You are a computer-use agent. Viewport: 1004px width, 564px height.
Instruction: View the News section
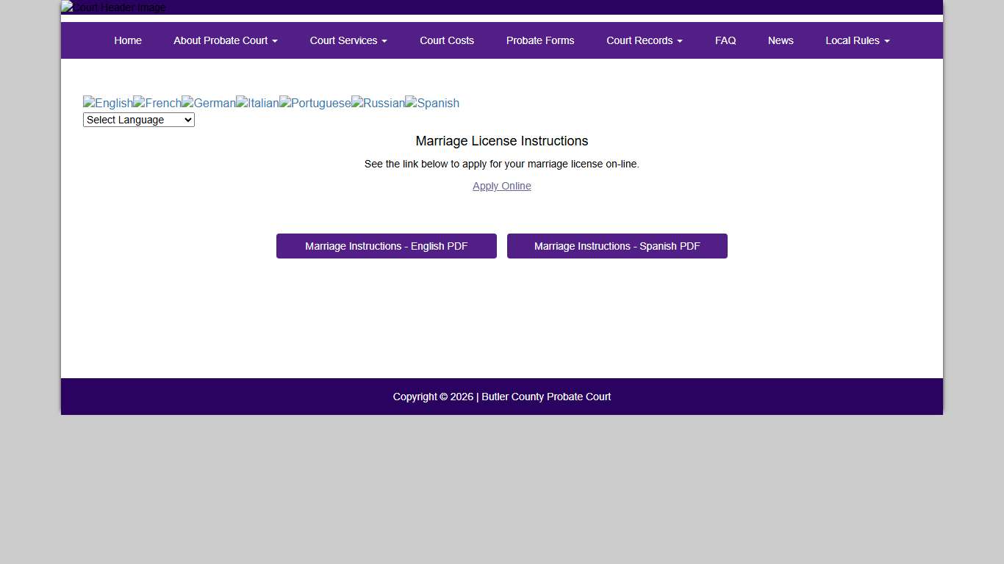click(781, 40)
